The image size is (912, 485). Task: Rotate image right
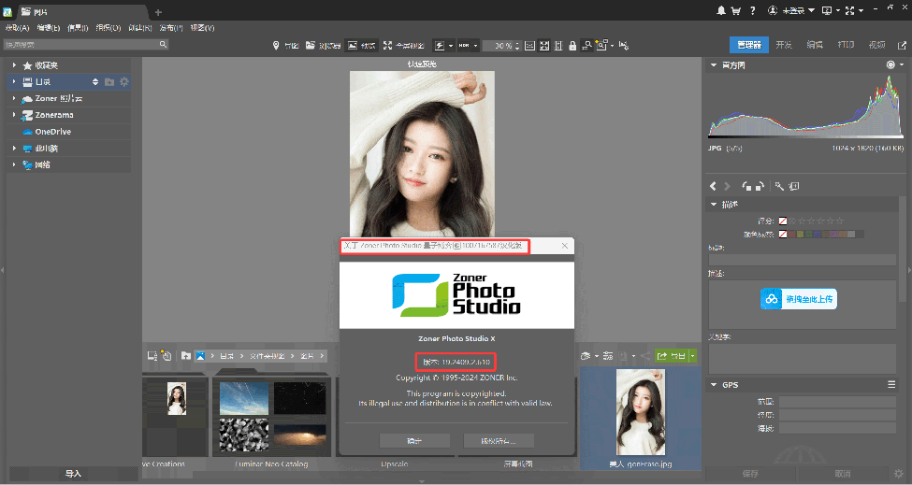coord(760,186)
